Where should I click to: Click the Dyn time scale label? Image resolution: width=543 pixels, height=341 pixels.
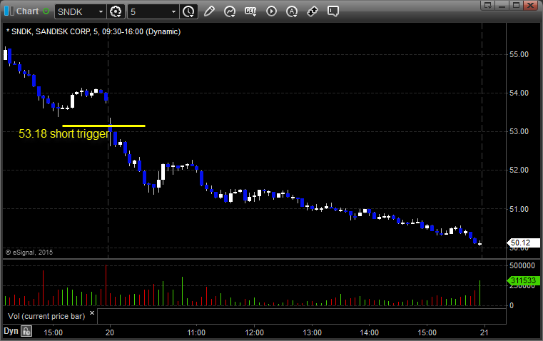(x=11, y=331)
